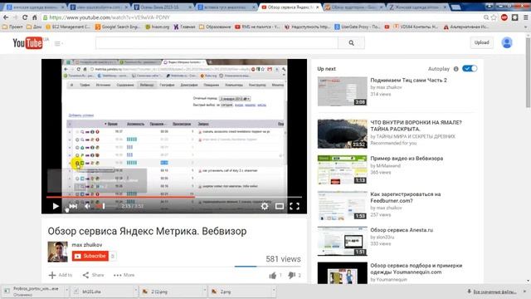The width and height of the screenshot is (531, 299).
Task: Go back in browser
Action: coord(6,17)
